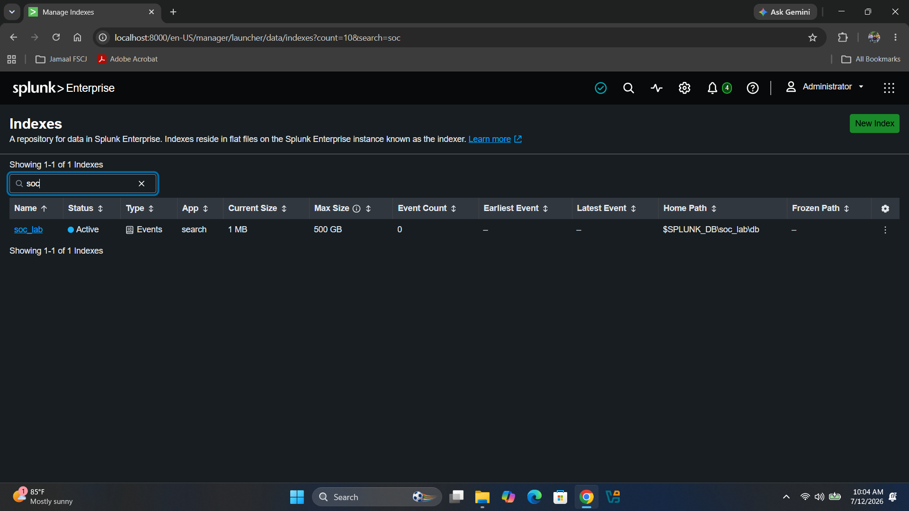The width and height of the screenshot is (909, 511).
Task: Open the Splunk search magnifier icon
Action: (628, 88)
